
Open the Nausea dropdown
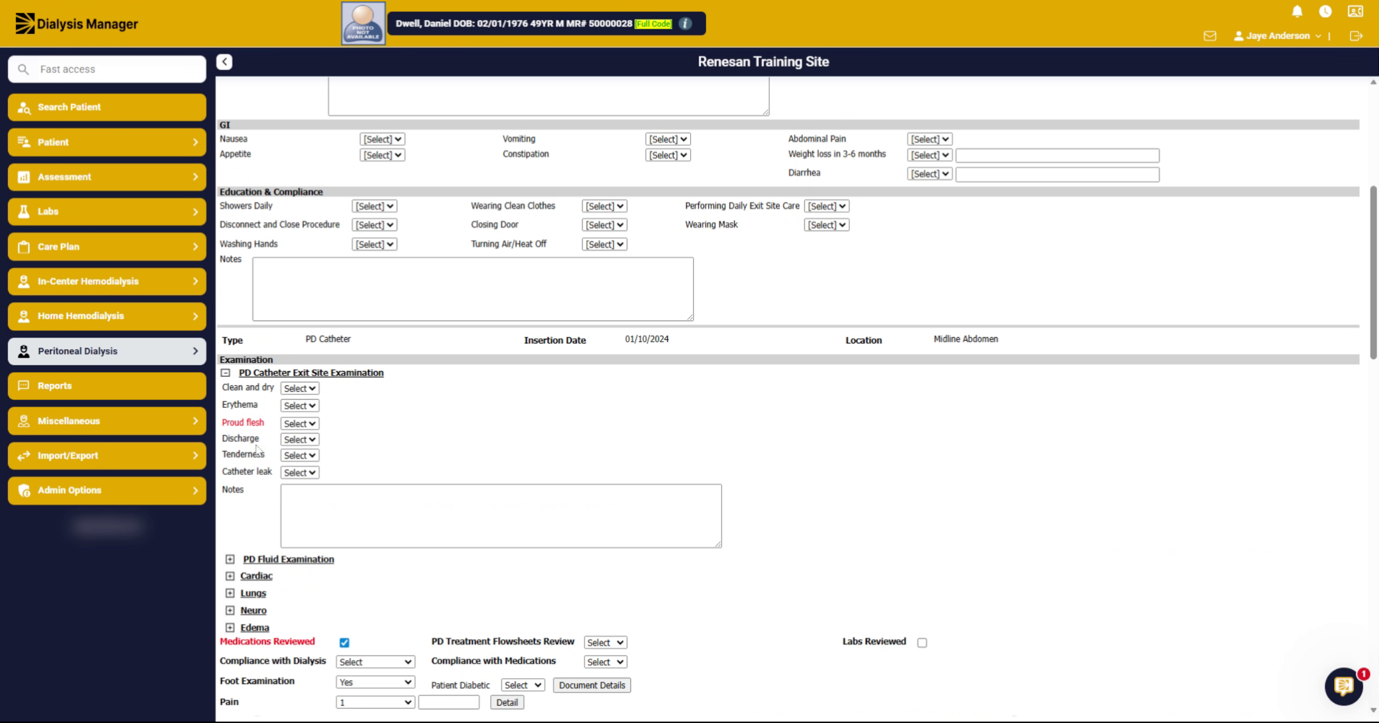coord(382,139)
